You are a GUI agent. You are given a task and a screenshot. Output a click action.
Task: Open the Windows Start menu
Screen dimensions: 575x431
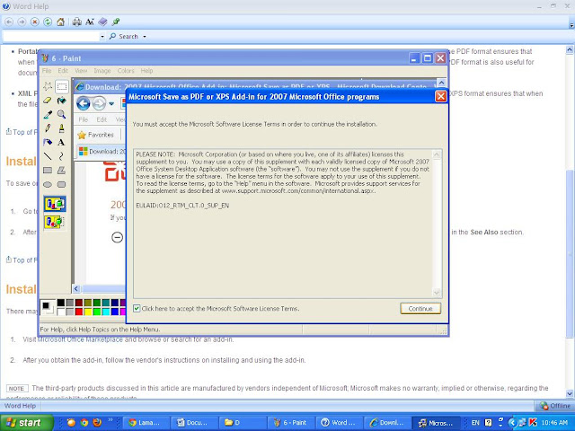[x=27, y=423]
